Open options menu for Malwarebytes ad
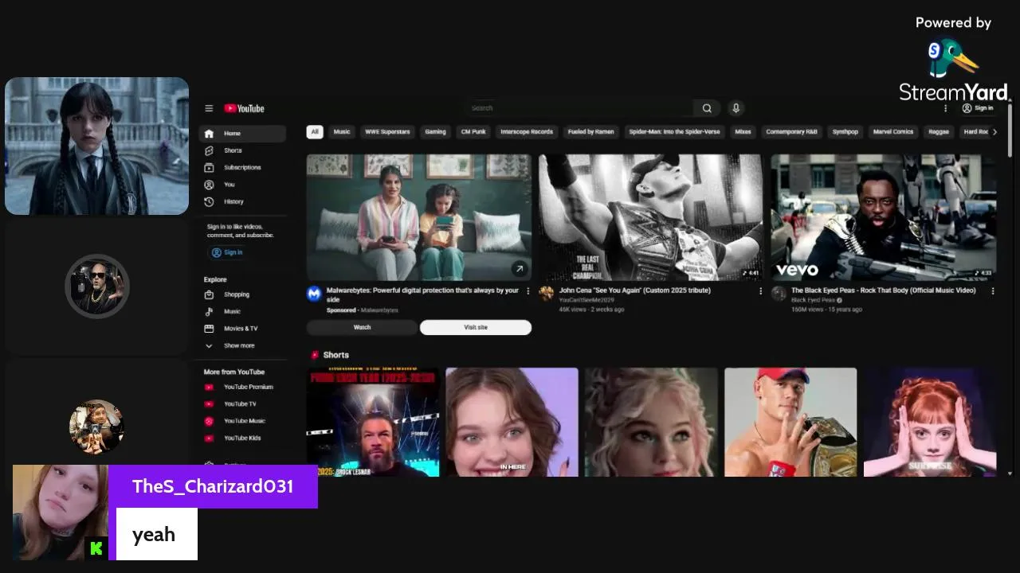Image resolution: width=1020 pixels, height=573 pixels. pyautogui.click(x=528, y=291)
